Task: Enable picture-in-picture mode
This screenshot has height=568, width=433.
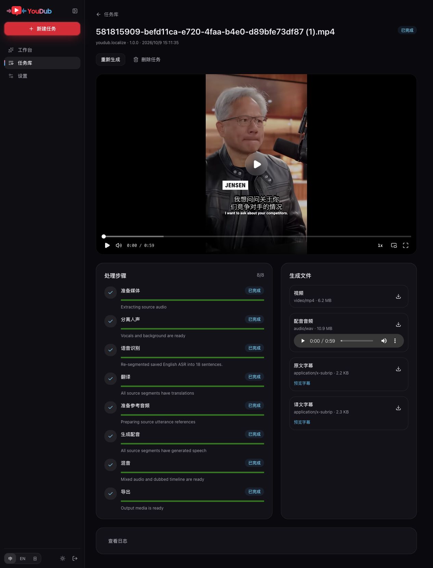Action: point(394,245)
